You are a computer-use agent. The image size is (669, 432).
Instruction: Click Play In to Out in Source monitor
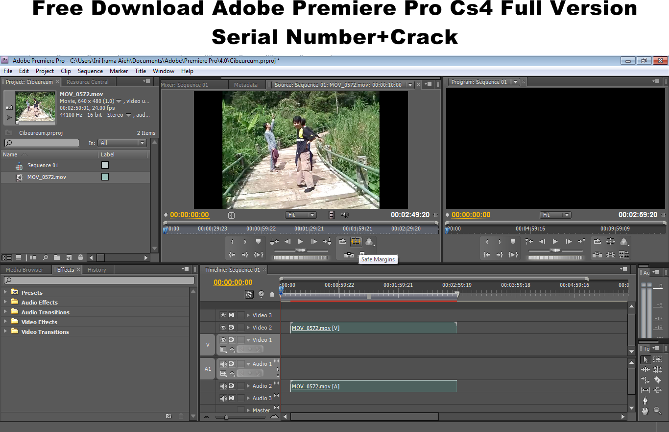(259, 254)
